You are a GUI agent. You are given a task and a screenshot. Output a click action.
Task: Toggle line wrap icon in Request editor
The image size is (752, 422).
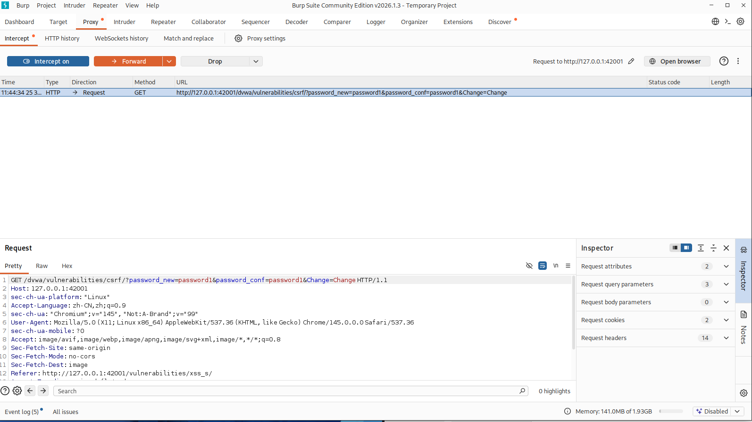pyautogui.click(x=543, y=266)
